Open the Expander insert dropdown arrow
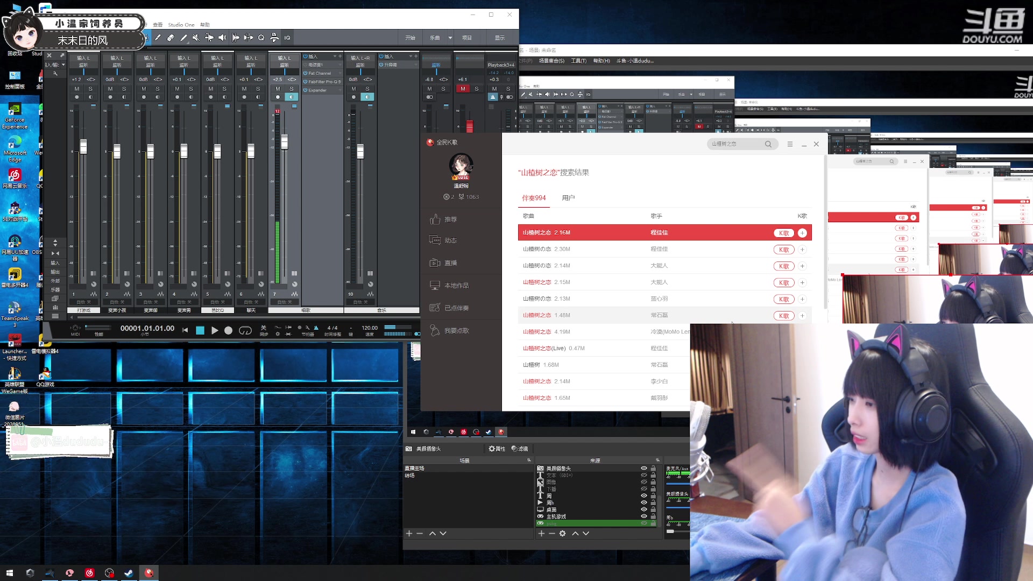 [340, 90]
